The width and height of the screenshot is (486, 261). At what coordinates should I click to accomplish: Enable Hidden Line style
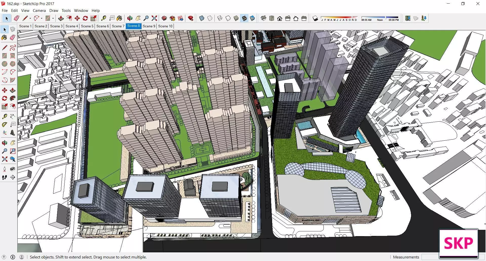[228, 18]
